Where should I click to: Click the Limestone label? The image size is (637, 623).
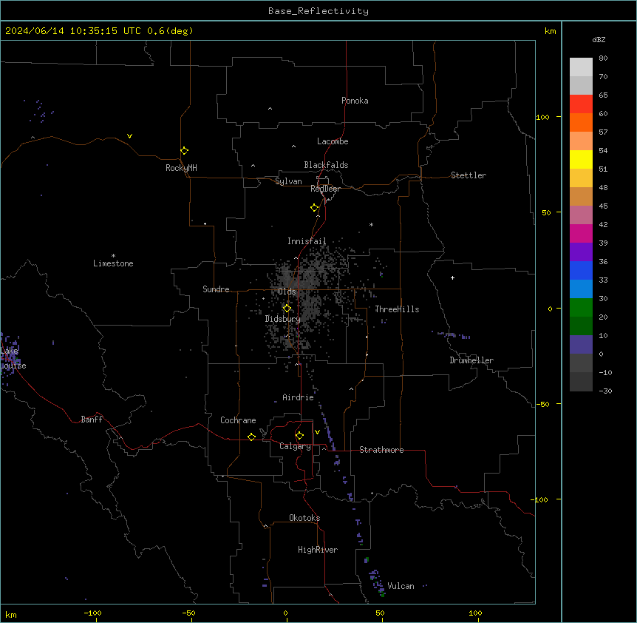[x=113, y=263]
